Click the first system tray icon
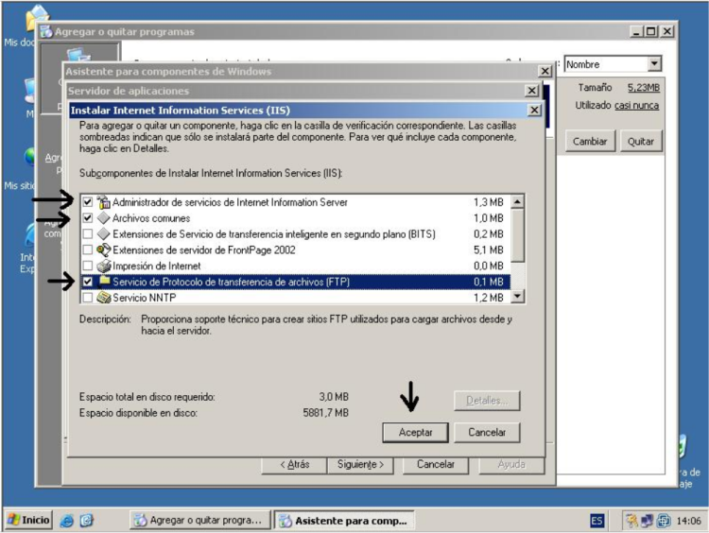Image resolution: width=709 pixels, height=533 pixels. [x=631, y=521]
